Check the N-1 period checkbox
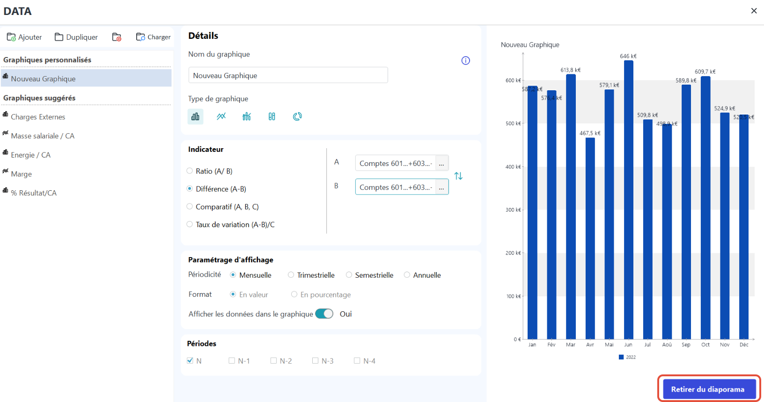Viewport: 764px width, 402px height. [232, 360]
